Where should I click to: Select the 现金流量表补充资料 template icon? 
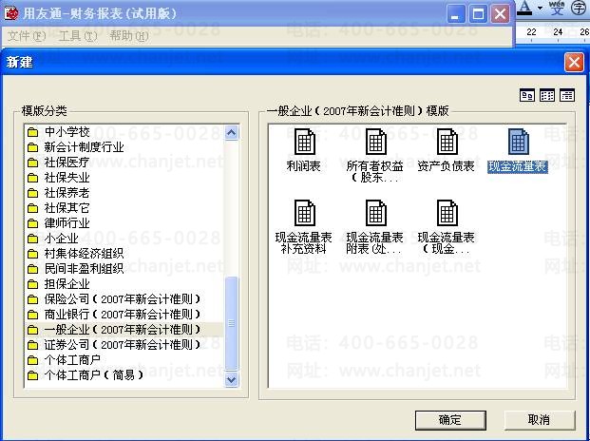coord(304,213)
